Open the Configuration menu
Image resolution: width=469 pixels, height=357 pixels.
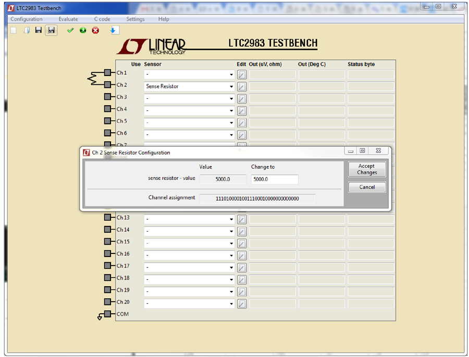pos(27,19)
